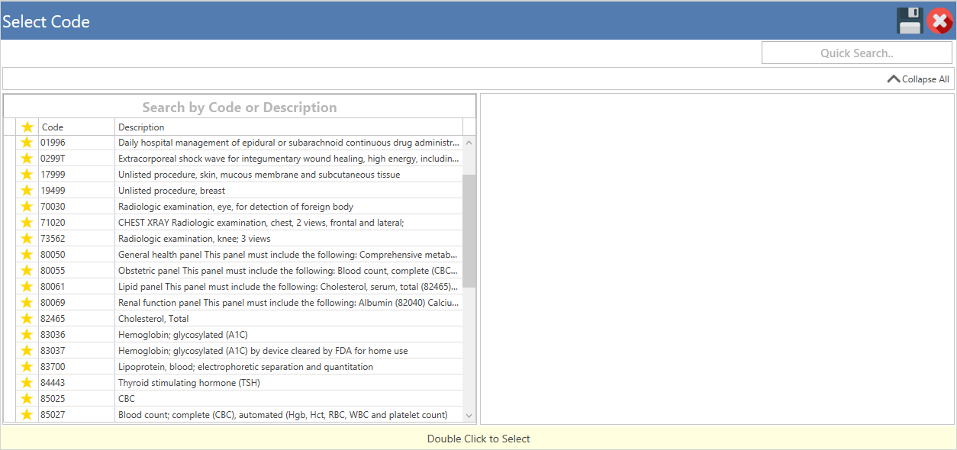Click the star column header icon
957x450 pixels.
tap(27, 127)
